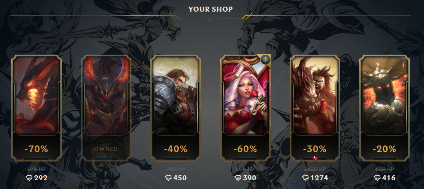Image resolution: width=424 pixels, height=189 pixels.
Task: Click the legacy badge on the pink-haired skin card
Action: [x=265, y=60]
